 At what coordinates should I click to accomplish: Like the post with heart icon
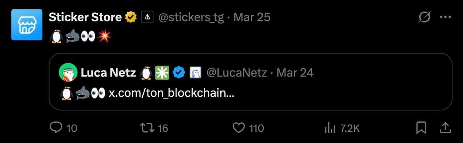point(239,127)
